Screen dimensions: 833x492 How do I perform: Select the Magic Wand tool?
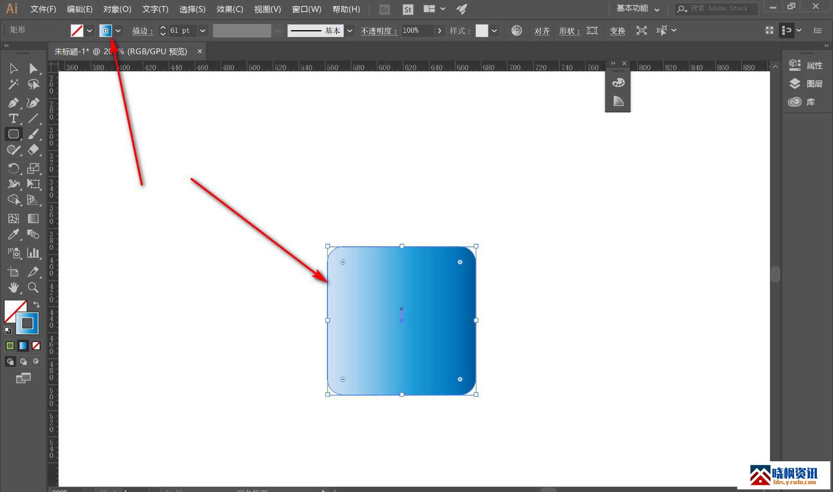click(x=14, y=84)
